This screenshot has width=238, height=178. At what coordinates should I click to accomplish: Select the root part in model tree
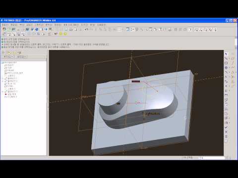(x=9, y=63)
